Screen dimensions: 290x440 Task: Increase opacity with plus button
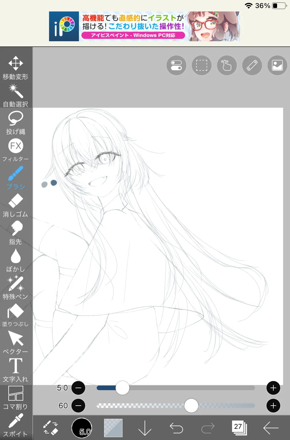273,406
